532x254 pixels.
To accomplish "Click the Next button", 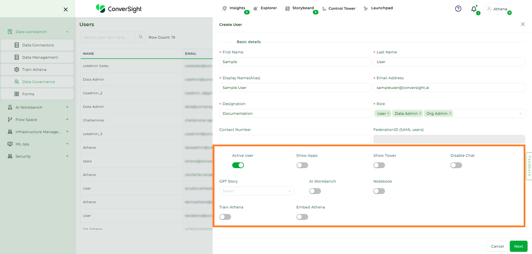I will [x=518, y=246].
